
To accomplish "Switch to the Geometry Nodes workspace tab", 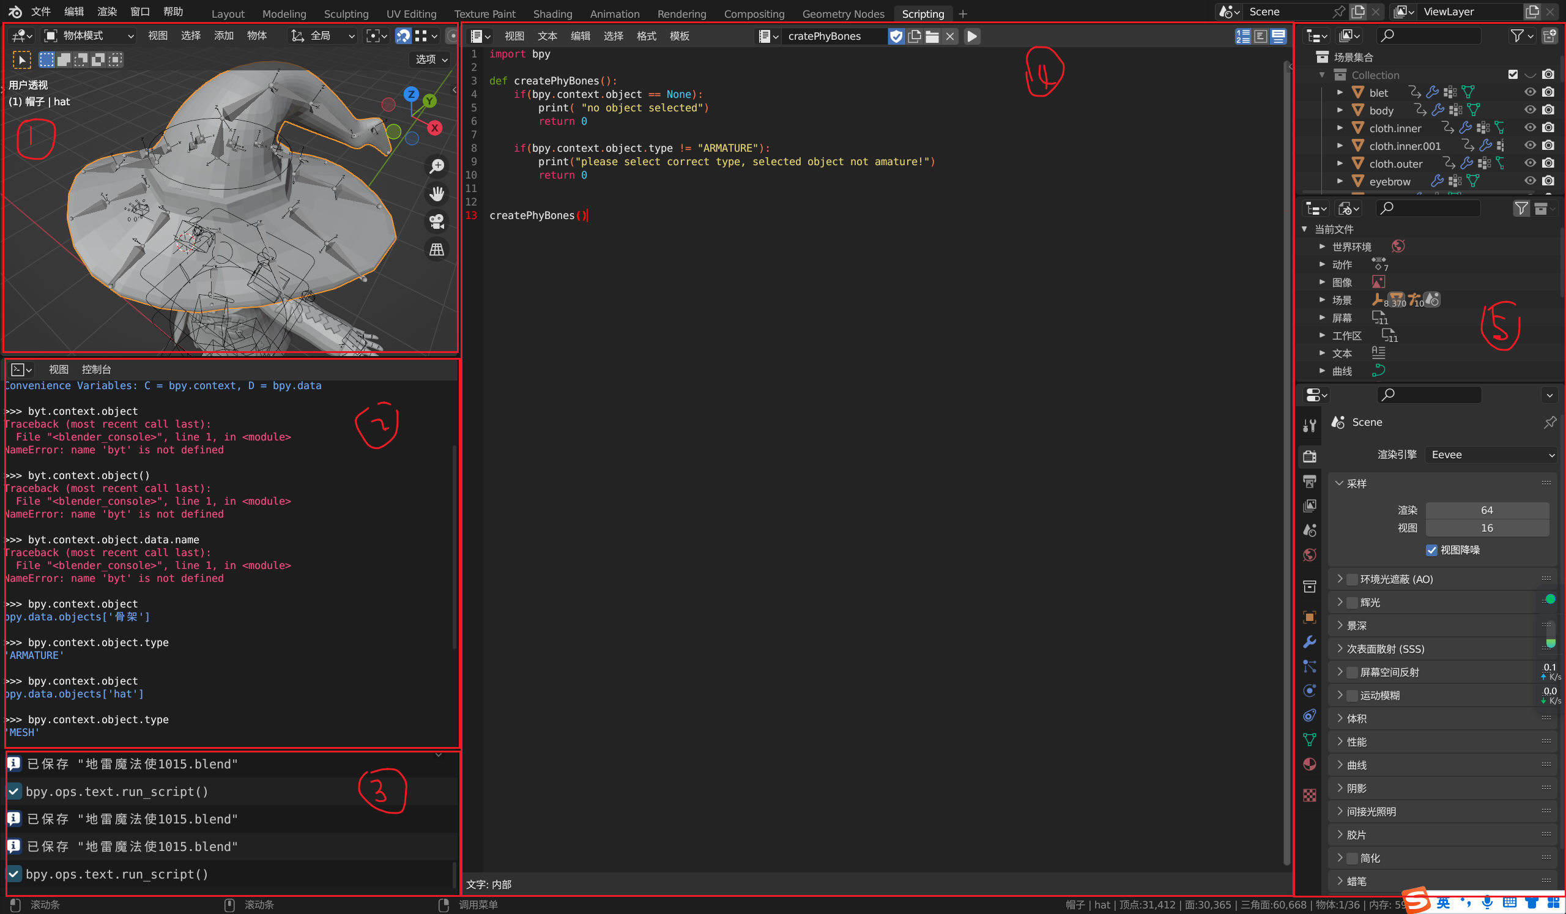I will pos(843,13).
